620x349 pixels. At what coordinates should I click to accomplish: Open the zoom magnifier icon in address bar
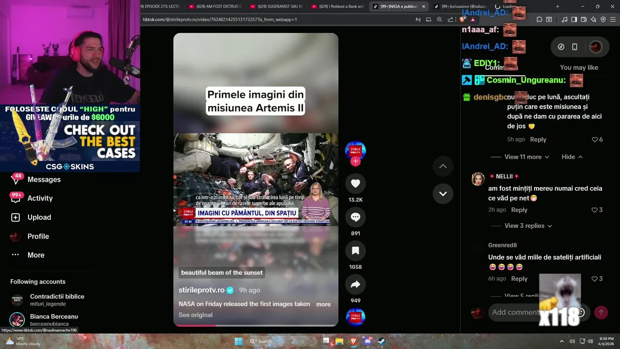coord(439,19)
